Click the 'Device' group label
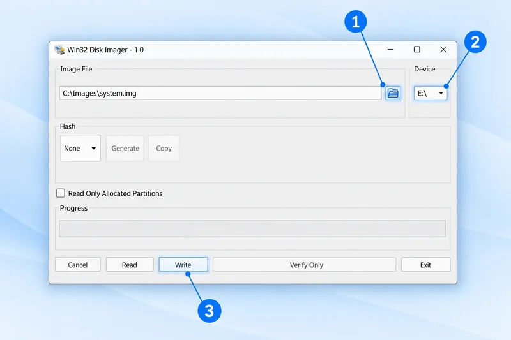Screen dimensions: 511x340 click(424, 69)
